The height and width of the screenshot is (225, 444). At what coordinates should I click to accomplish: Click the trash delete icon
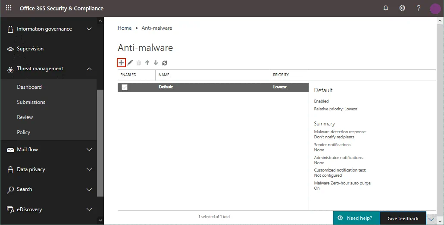point(139,63)
